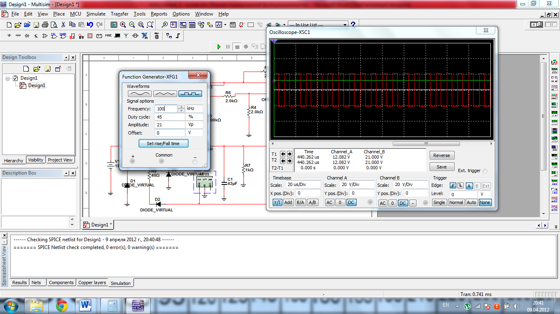Viewport: 560px width, 314px height.
Task: Open the Transfer menu
Action: click(x=119, y=14)
